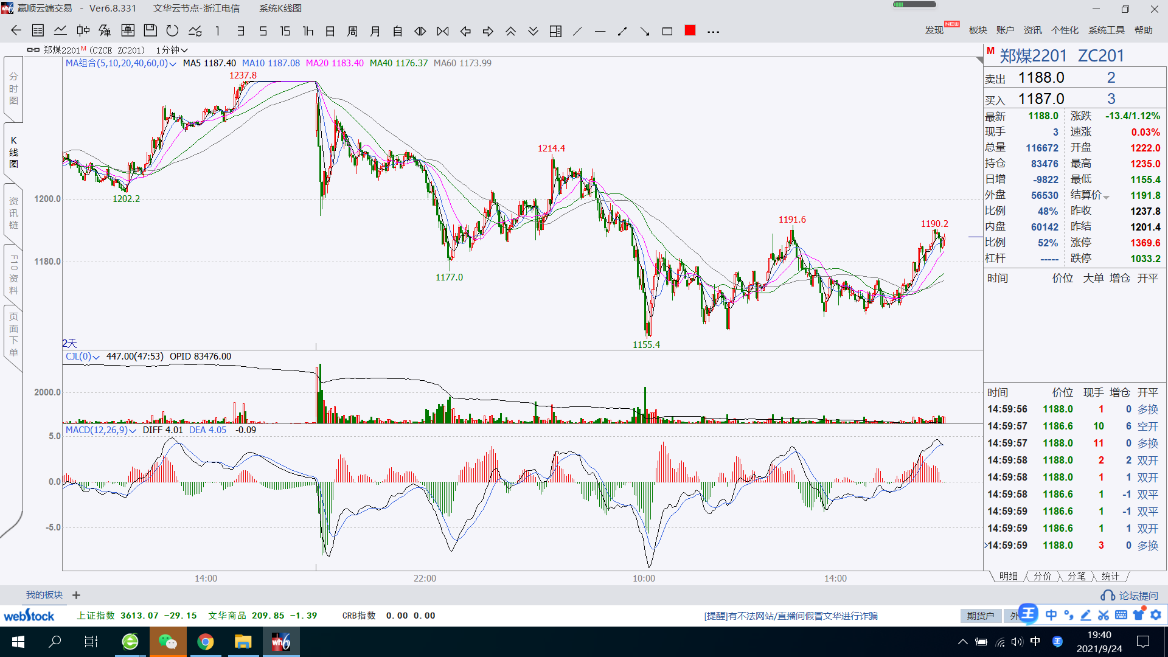Click the back arrow toolbar icon
The height and width of the screenshot is (657, 1168).
pyautogui.click(x=16, y=31)
